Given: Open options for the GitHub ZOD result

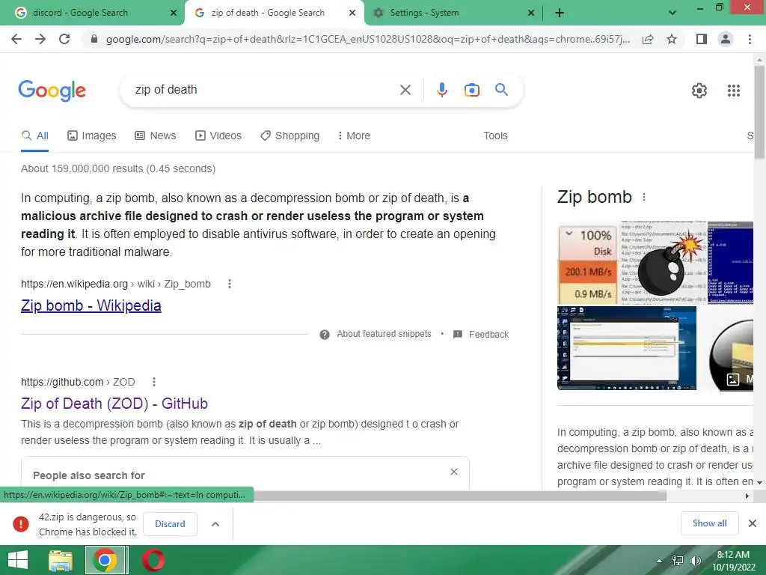Looking at the screenshot, I should point(154,382).
